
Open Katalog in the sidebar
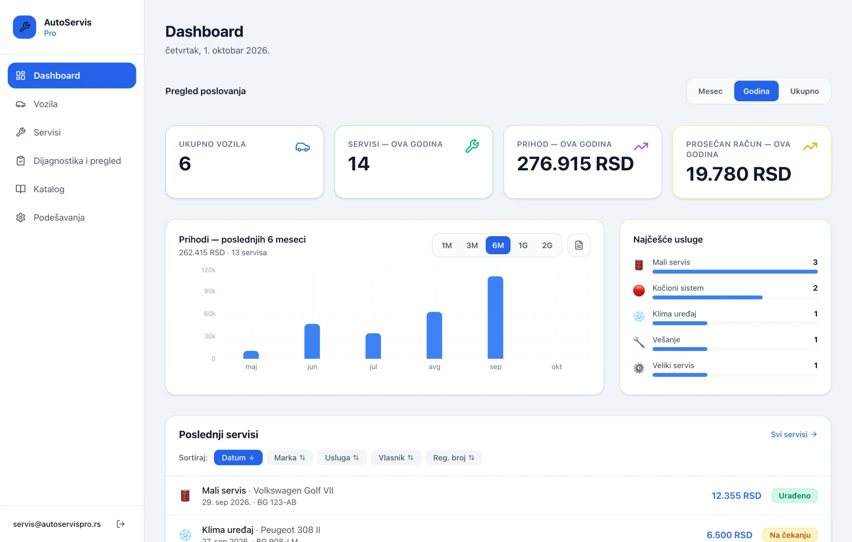tap(72, 189)
